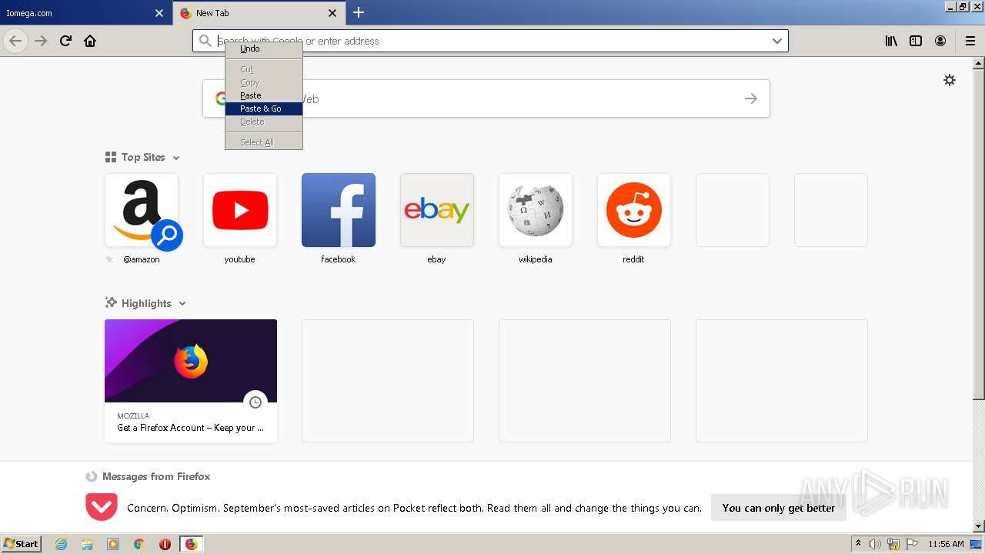Open the volume speaker tray icon
This screenshot has height=554, width=985.
point(875,544)
